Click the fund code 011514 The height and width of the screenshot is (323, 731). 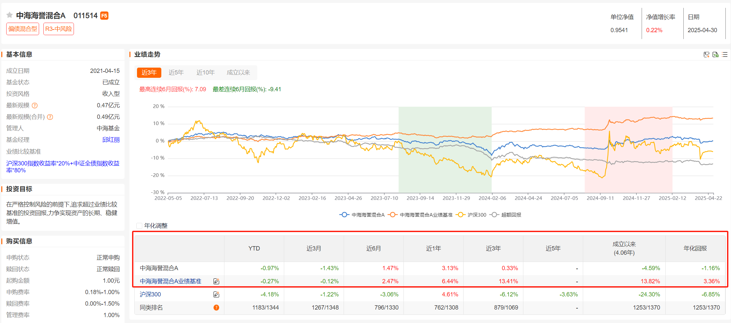tap(85, 15)
